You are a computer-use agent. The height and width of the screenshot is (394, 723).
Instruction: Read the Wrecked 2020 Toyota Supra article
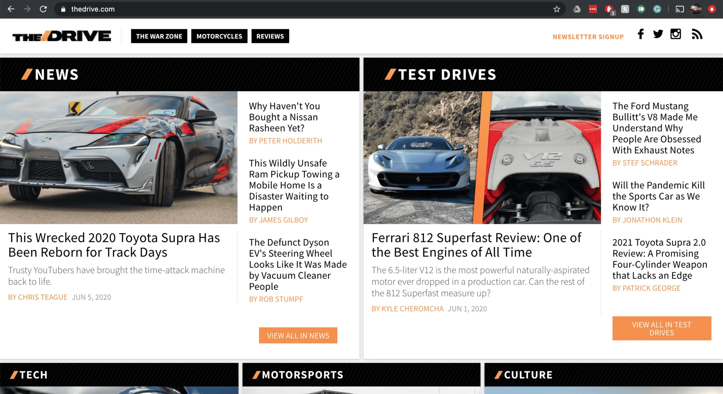(114, 245)
